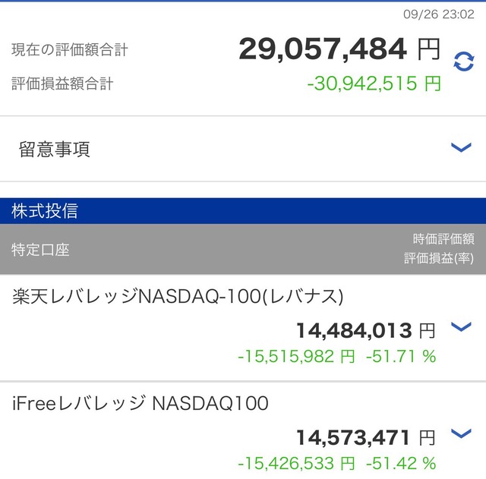Open iFreeレバレッジ NASDAQ100 fund name
The width and height of the screenshot is (486, 479).
140,403
